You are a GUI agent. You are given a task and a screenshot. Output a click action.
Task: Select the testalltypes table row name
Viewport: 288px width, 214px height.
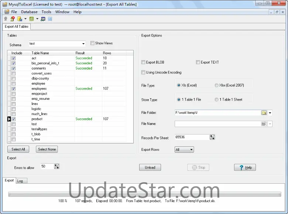coord(39,129)
